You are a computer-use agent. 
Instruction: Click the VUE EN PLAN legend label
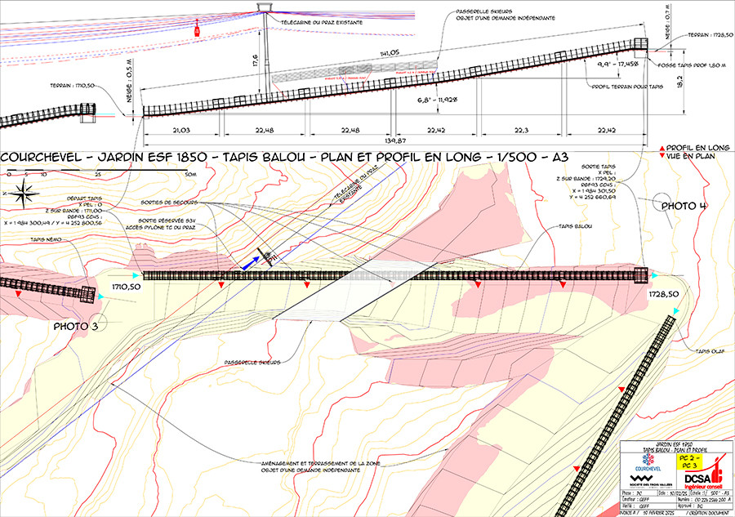pos(690,156)
